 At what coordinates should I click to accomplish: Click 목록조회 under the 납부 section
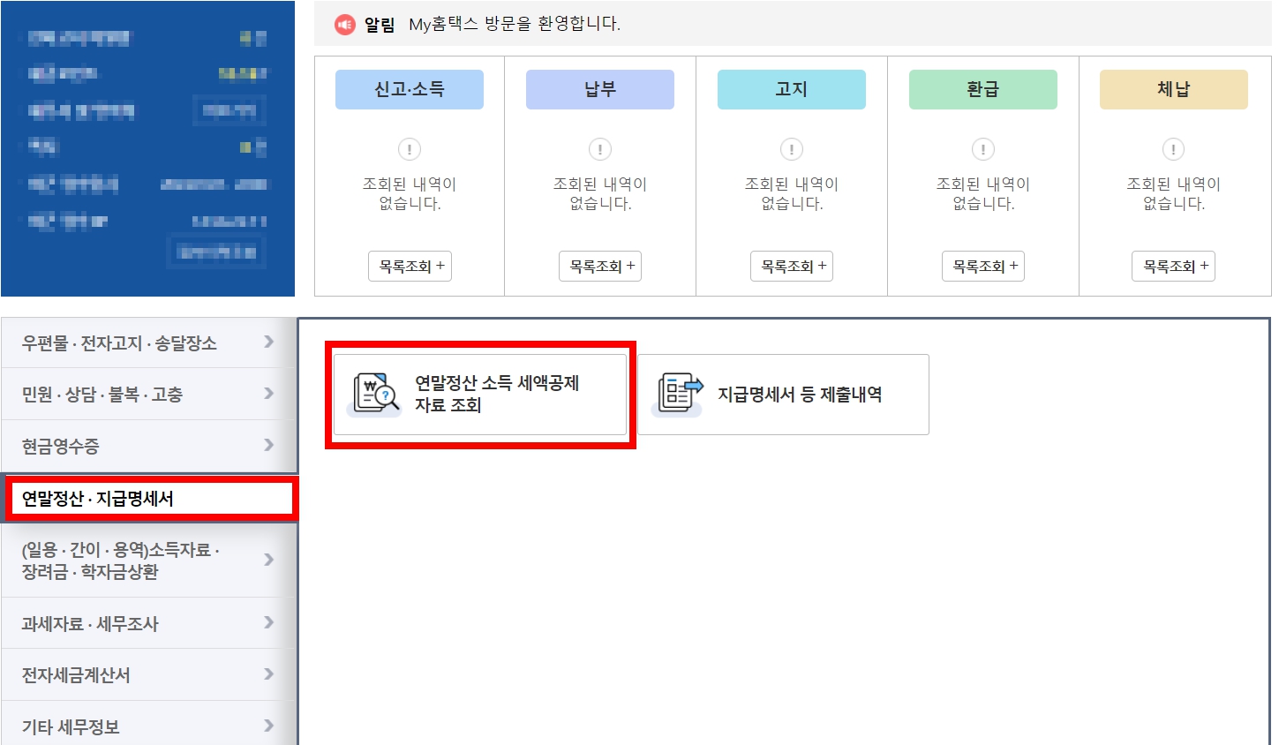pos(600,266)
